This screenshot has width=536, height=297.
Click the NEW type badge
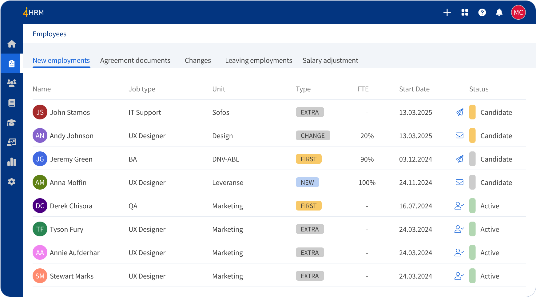tap(307, 182)
